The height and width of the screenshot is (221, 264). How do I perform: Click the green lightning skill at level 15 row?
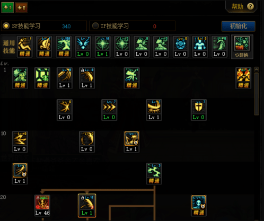(x=154, y=171)
